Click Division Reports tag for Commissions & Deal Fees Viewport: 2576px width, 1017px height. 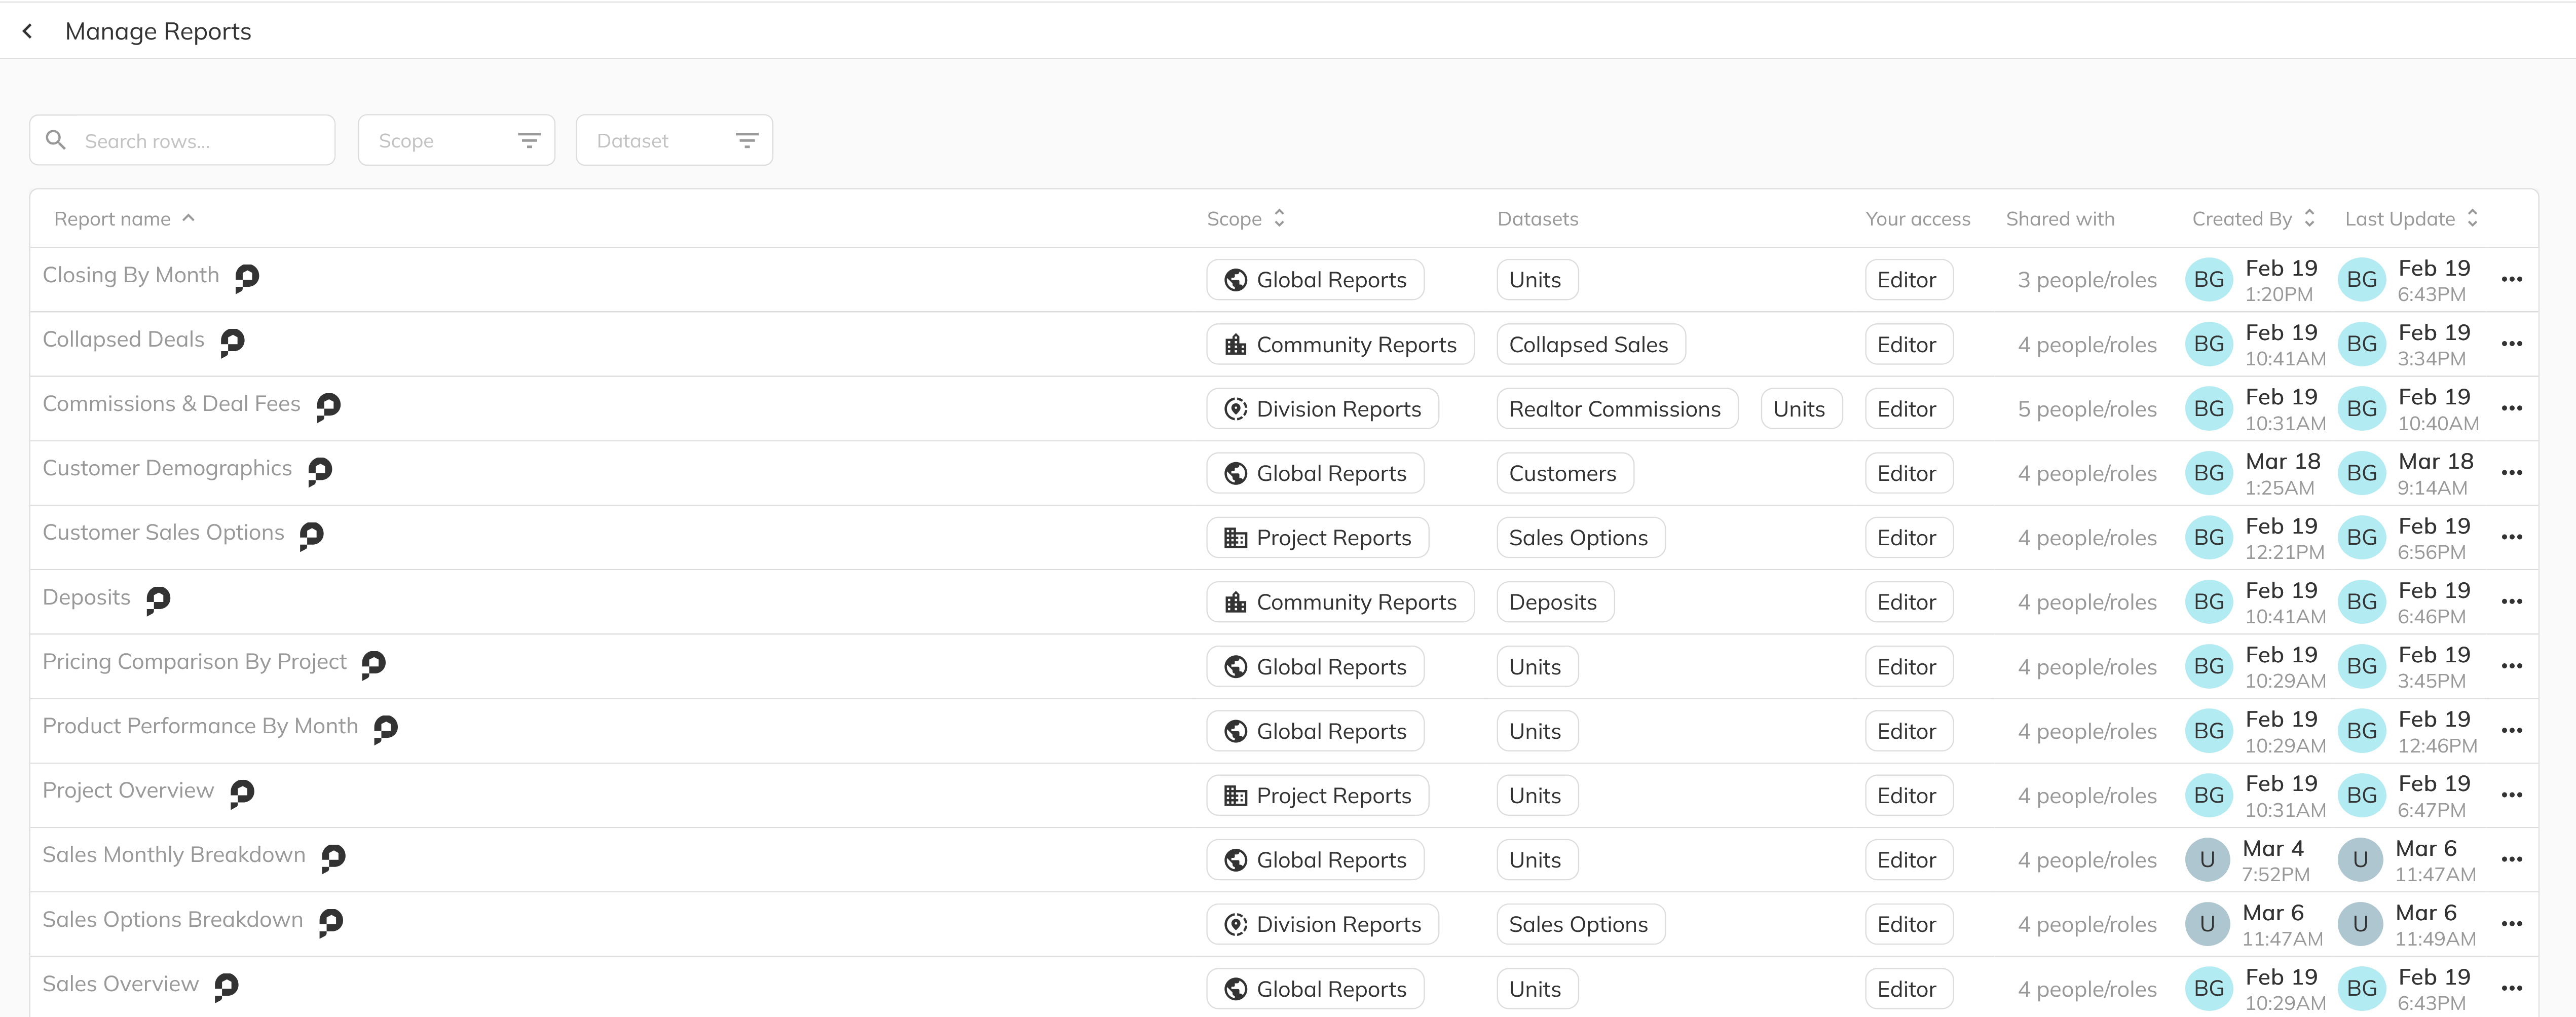point(1322,409)
